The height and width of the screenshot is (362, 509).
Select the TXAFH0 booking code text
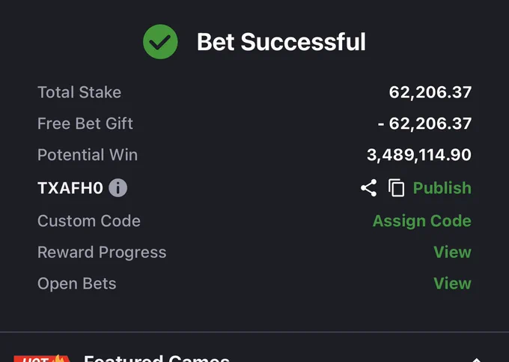click(x=70, y=188)
